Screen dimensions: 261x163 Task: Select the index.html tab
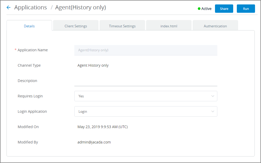[168, 26]
